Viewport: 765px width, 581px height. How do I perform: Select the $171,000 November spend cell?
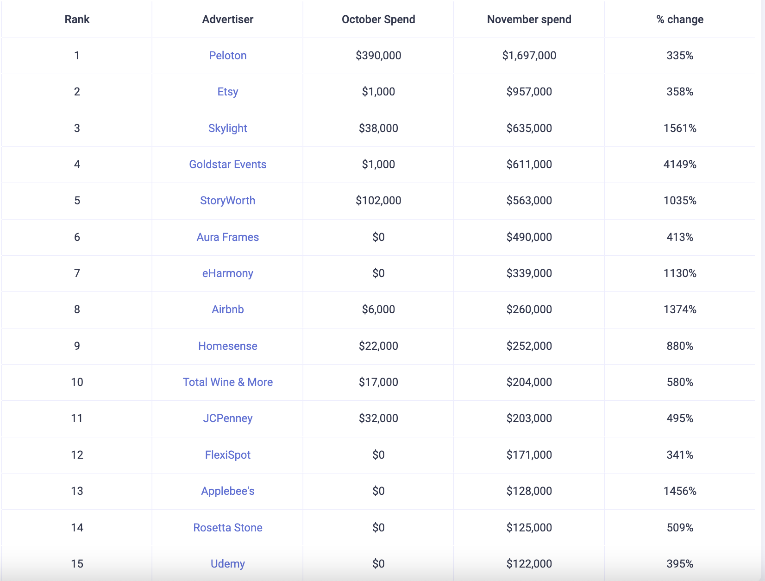coord(529,455)
